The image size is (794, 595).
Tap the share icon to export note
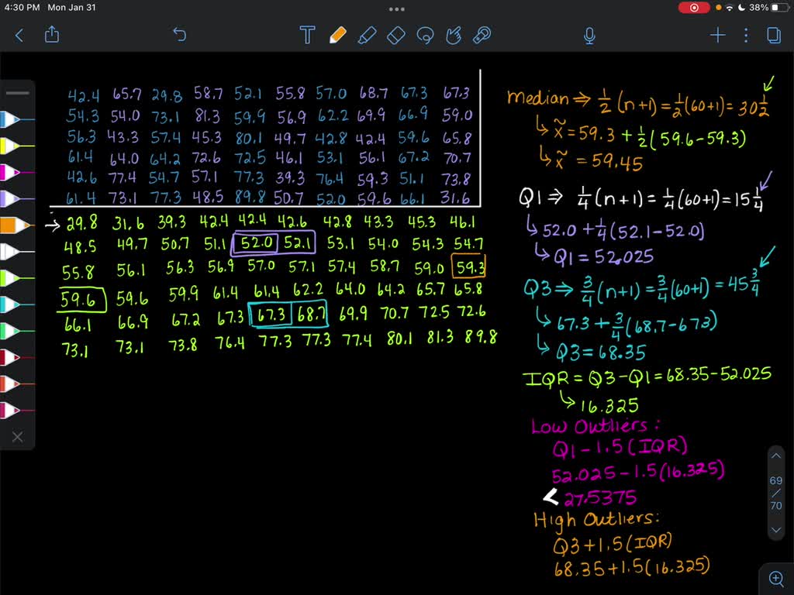coord(51,35)
